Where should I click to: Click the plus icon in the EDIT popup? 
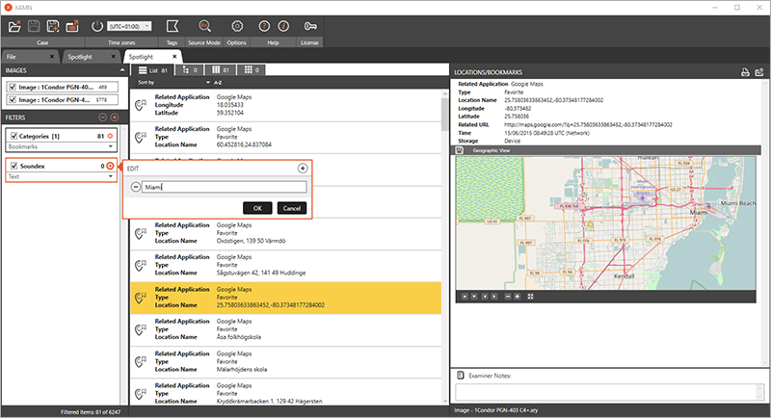point(303,169)
